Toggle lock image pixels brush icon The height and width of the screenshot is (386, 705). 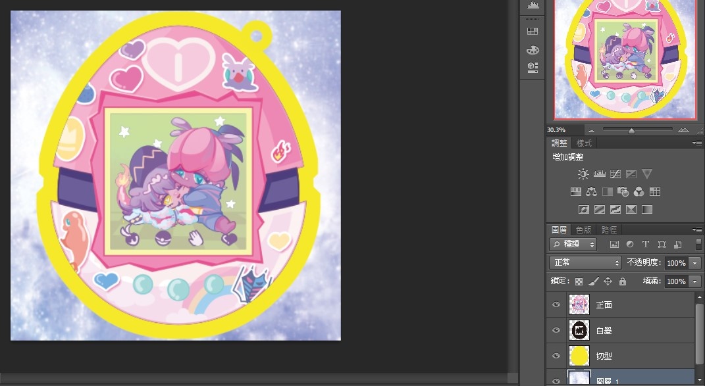coord(594,281)
